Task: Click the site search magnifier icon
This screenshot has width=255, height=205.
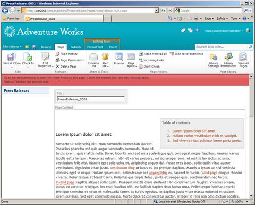Action: click(250, 47)
